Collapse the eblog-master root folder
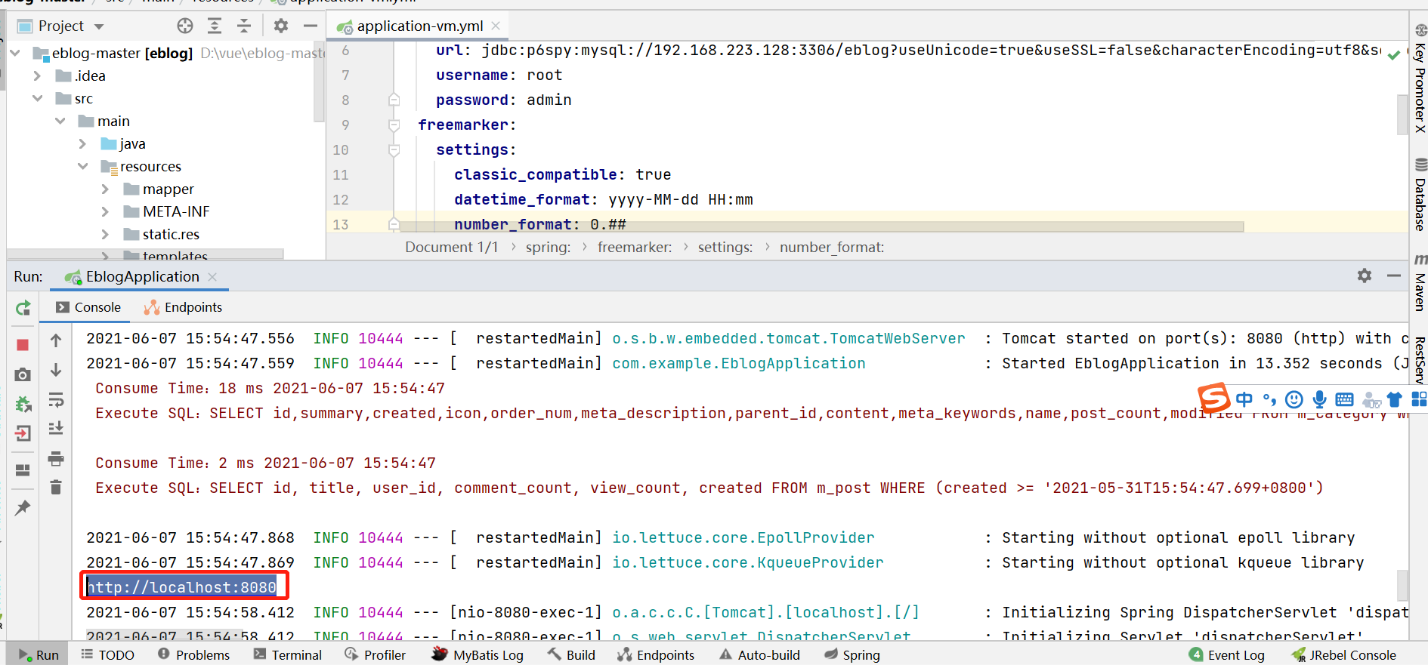1428x665 pixels. click(x=15, y=53)
